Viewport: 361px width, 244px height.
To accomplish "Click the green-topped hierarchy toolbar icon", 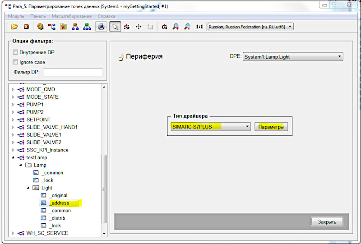I will (x=87, y=27).
